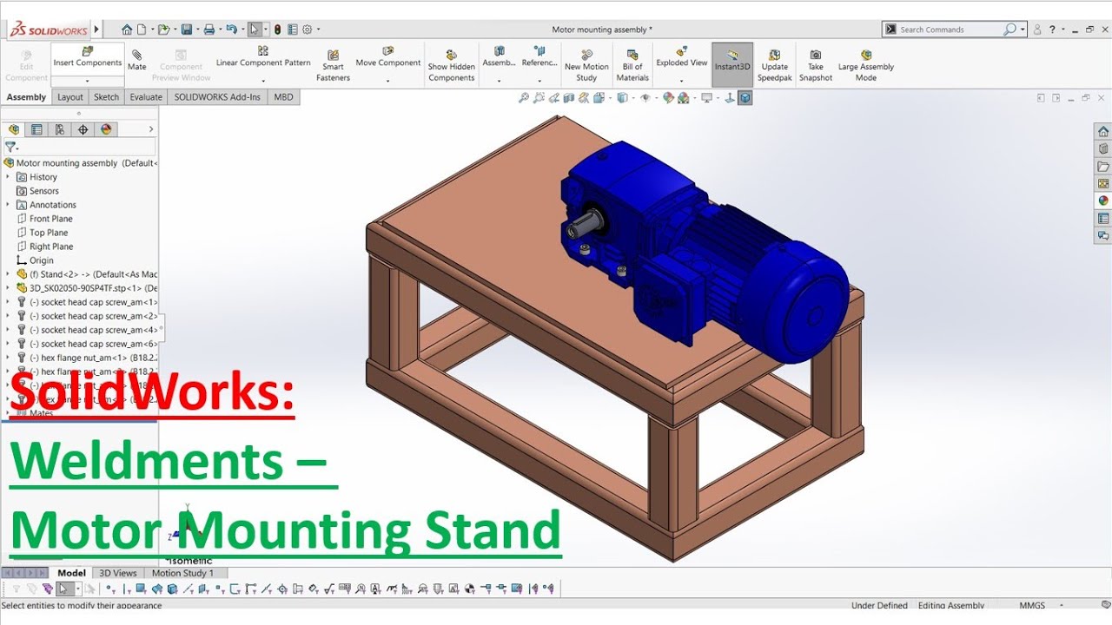Click Show Hidden Components tool

452,66
